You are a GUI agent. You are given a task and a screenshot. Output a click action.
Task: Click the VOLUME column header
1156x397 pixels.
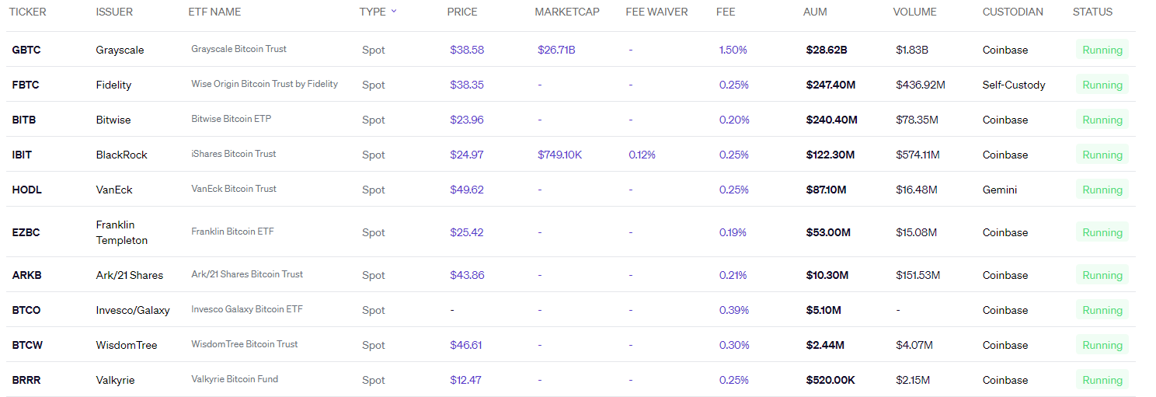point(914,12)
